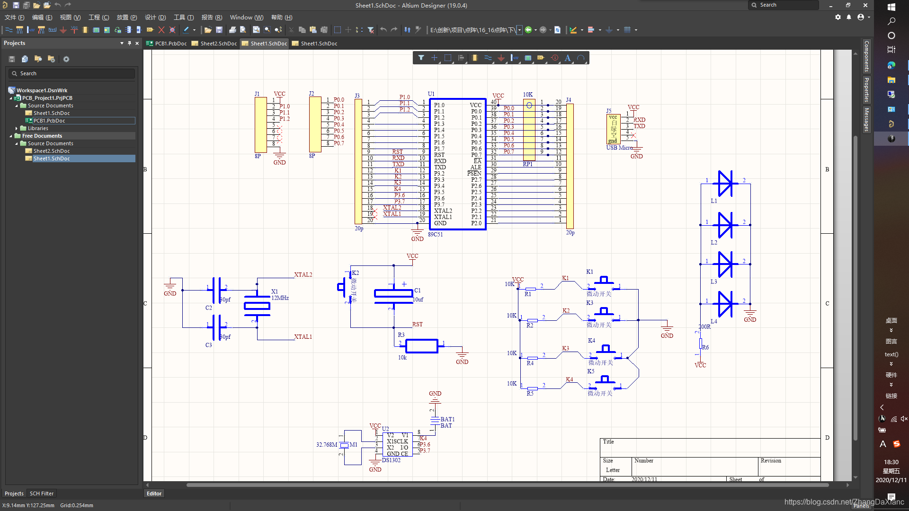Choose the Place Net Label tool
The image size is (909, 511).
[x=52, y=30]
